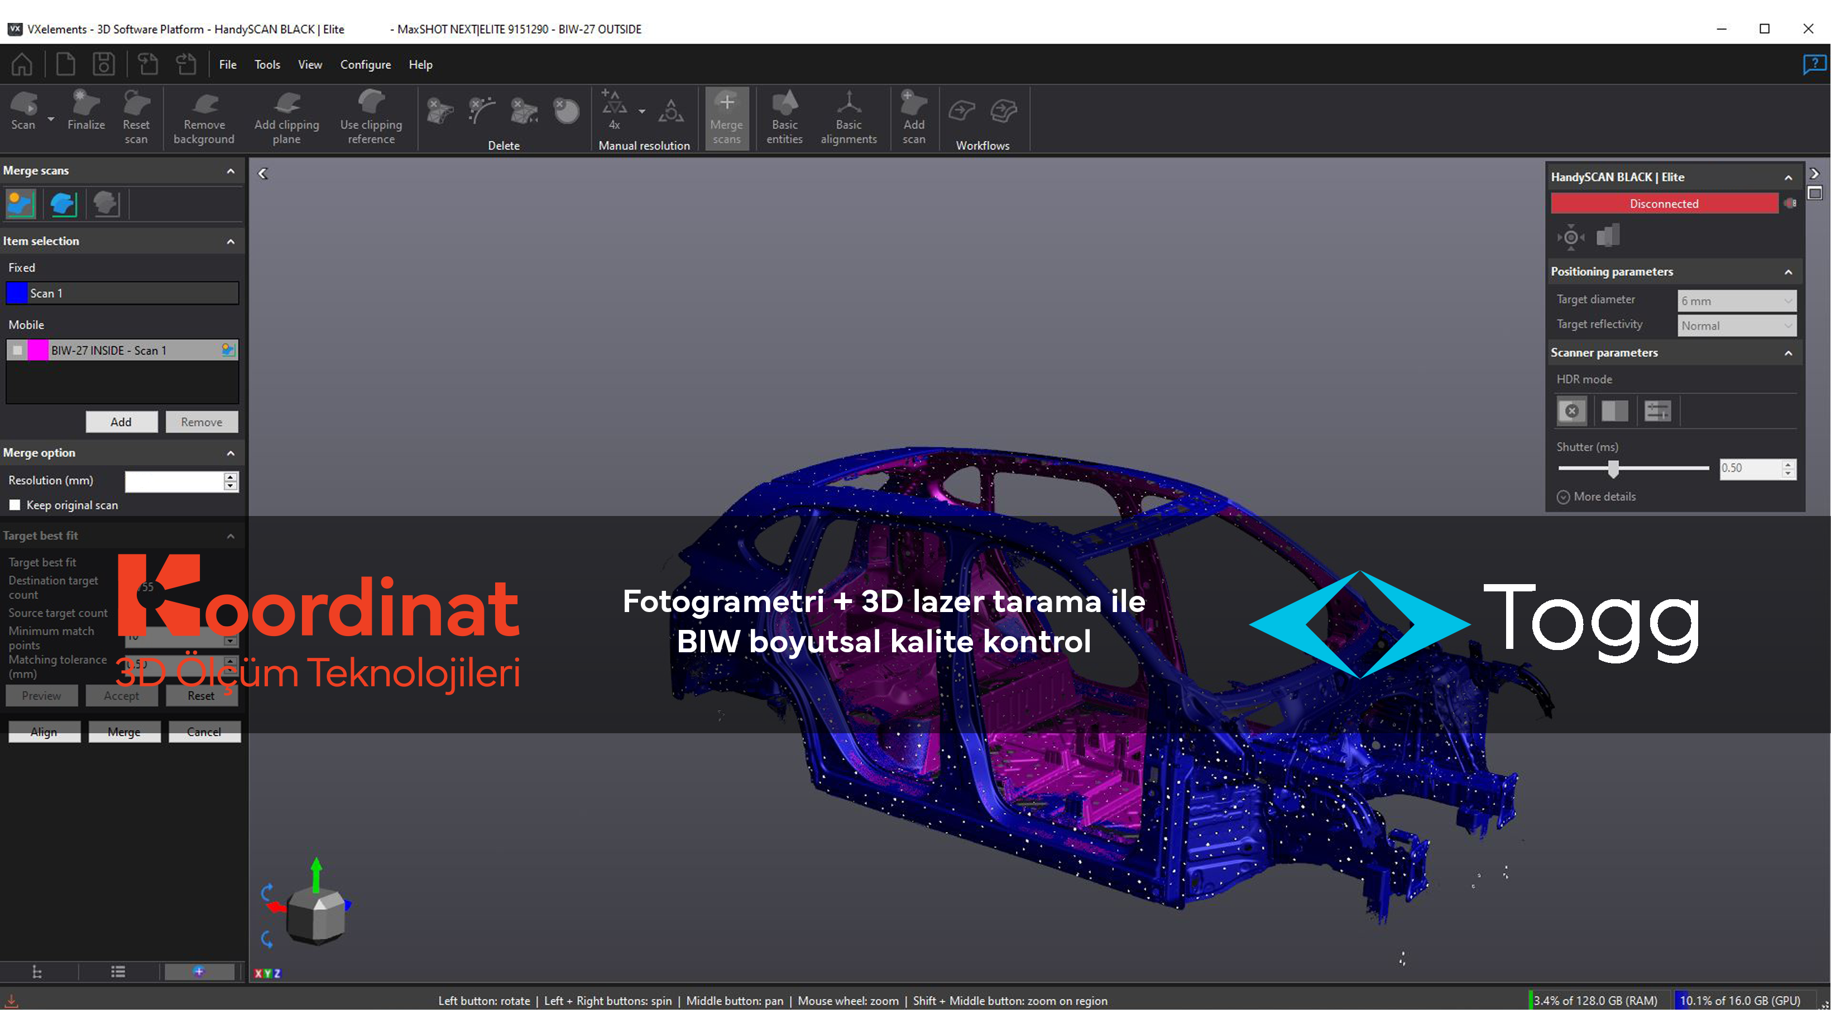Click the Add button under Mobile list
Viewport: 1831px width, 1032px height.
click(x=122, y=422)
